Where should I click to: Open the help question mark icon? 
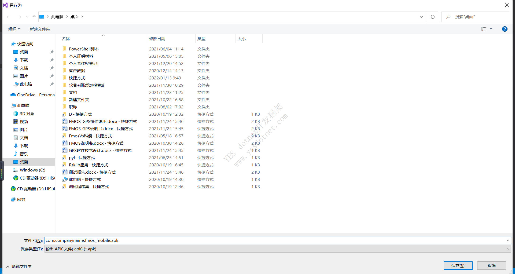[x=505, y=29]
